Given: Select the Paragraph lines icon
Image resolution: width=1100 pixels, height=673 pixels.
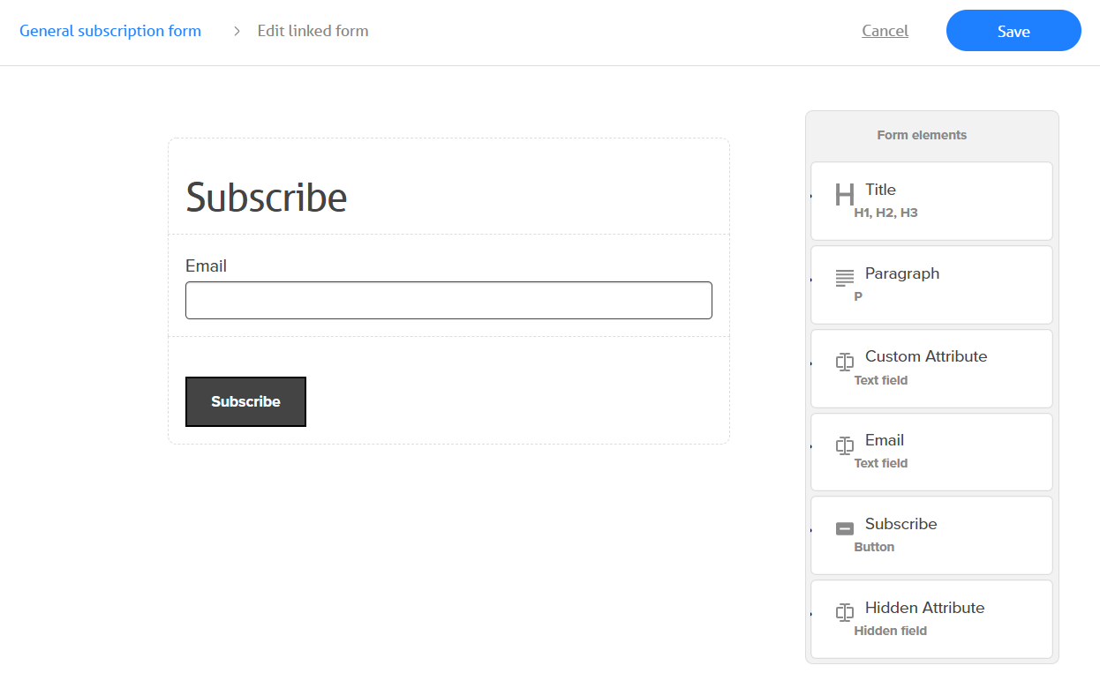Looking at the screenshot, I should [845, 279].
